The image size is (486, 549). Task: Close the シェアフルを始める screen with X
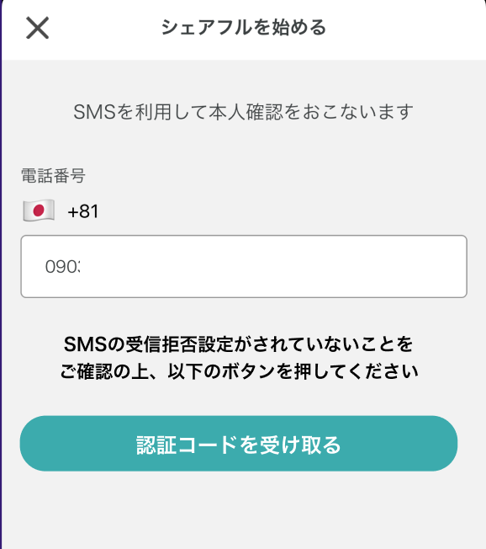pyautogui.click(x=37, y=28)
